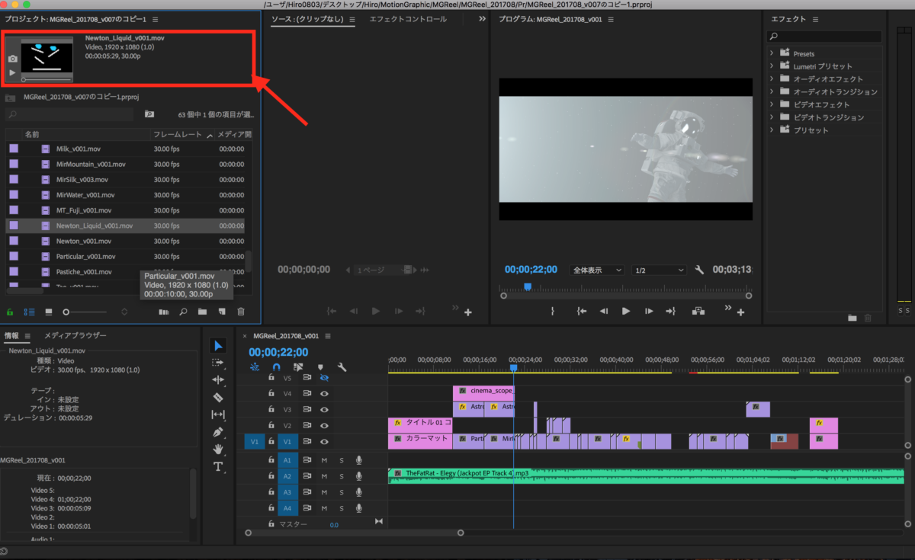This screenshot has width=915, height=560.
Task: Open the プロジェクト panel menu
Action: pos(156,19)
